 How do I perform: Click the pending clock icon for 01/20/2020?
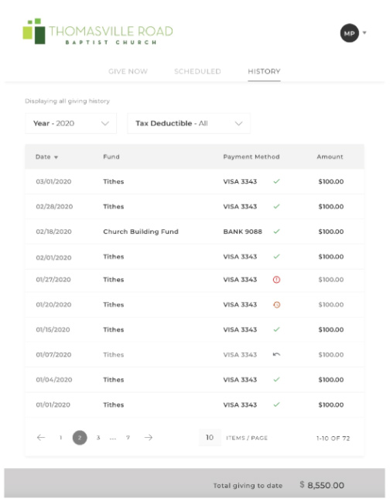[276, 305]
